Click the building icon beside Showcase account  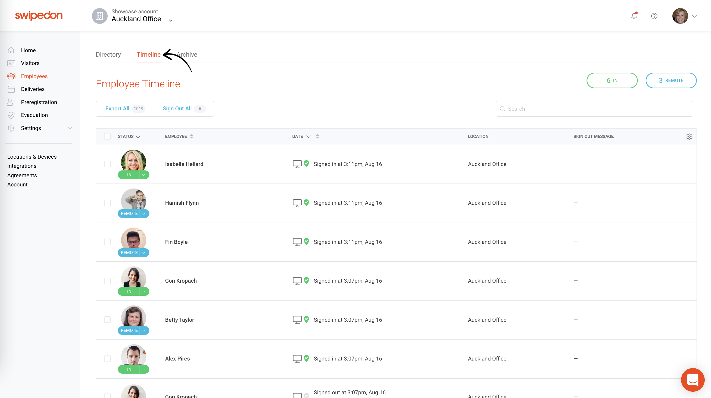100,16
